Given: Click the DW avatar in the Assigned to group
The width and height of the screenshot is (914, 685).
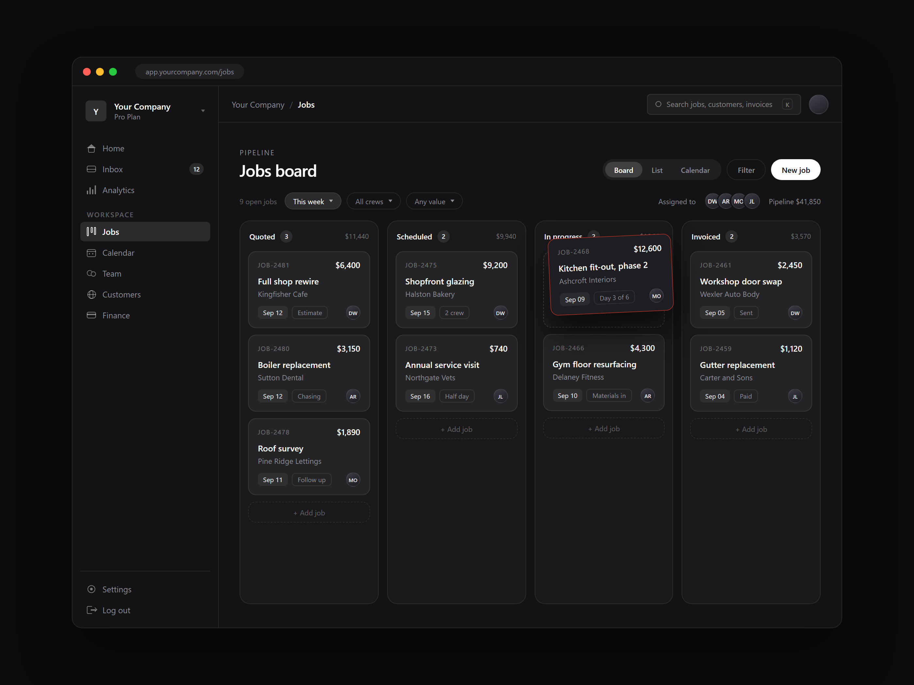Looking at the screenshot, I should pos(712,202).
